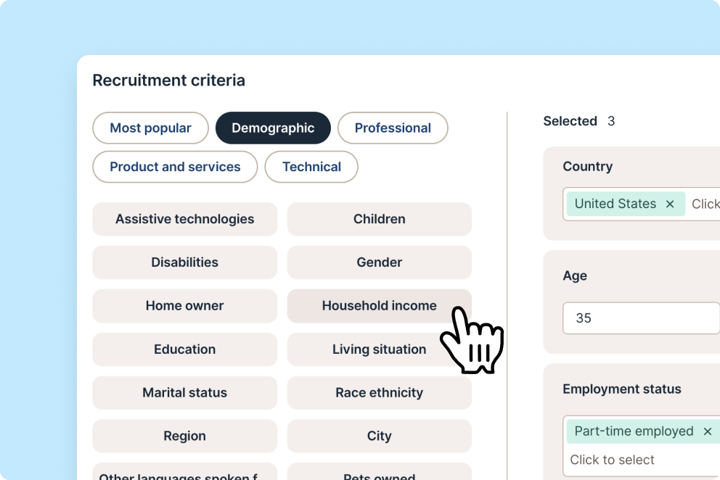This screenshot has width=720, height=480.
Task: Add the City criterion
Action: point(380,436)
